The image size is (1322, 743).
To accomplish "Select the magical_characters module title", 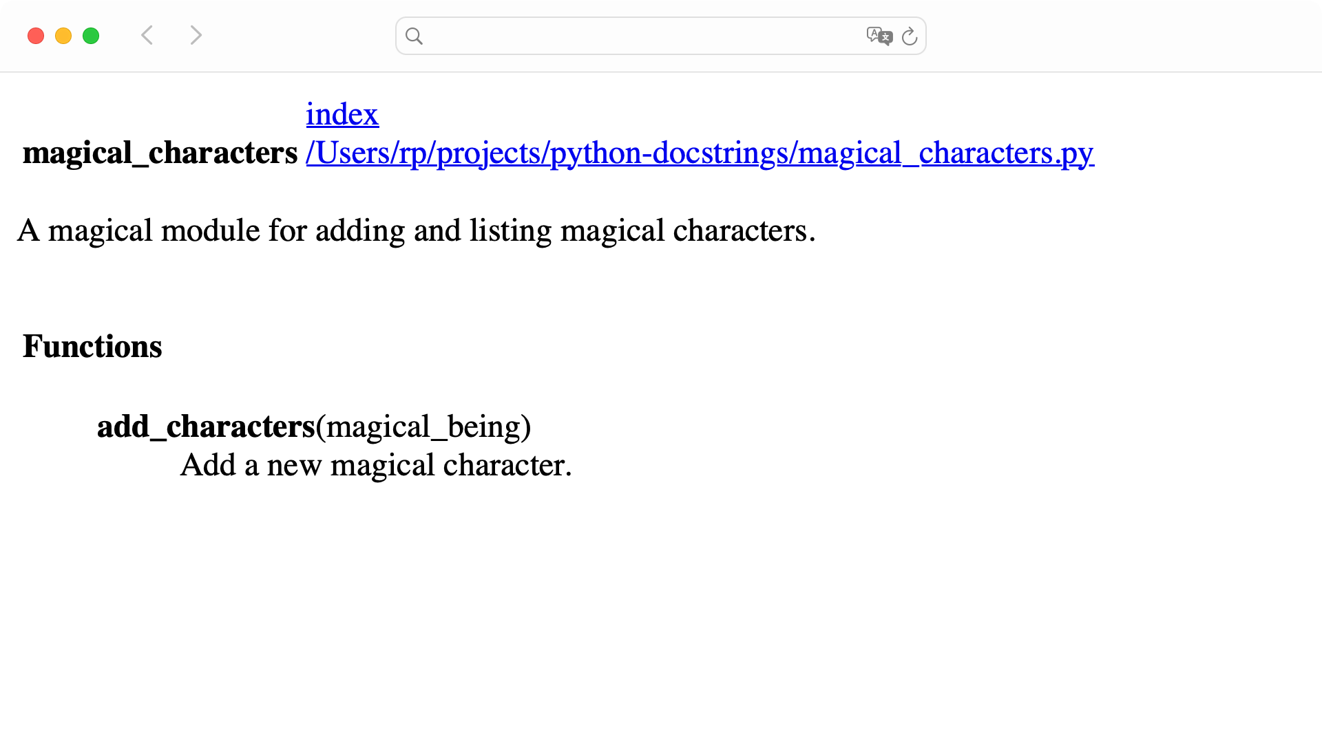I will coord(160,153).
